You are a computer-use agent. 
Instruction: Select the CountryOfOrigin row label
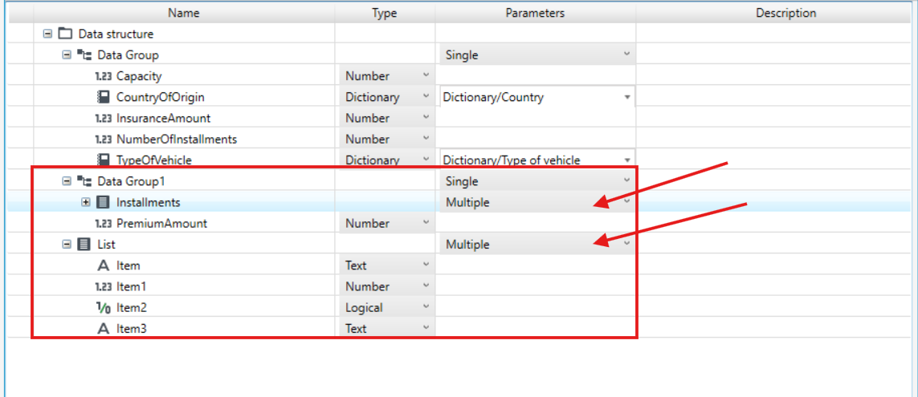pos(161,97)
